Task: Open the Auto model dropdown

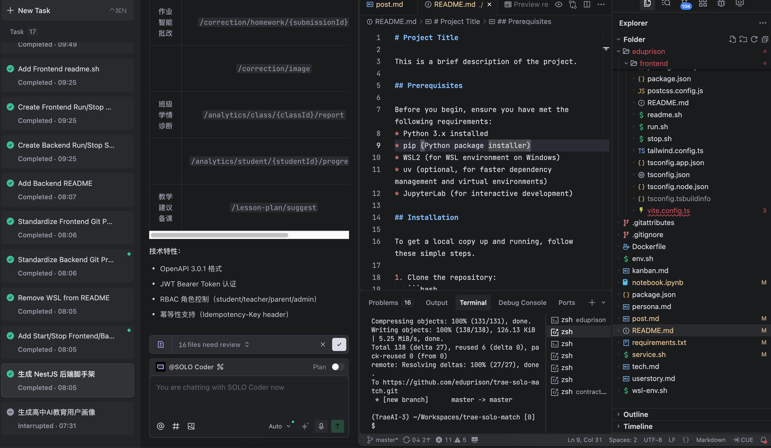Action: point(279,426)
